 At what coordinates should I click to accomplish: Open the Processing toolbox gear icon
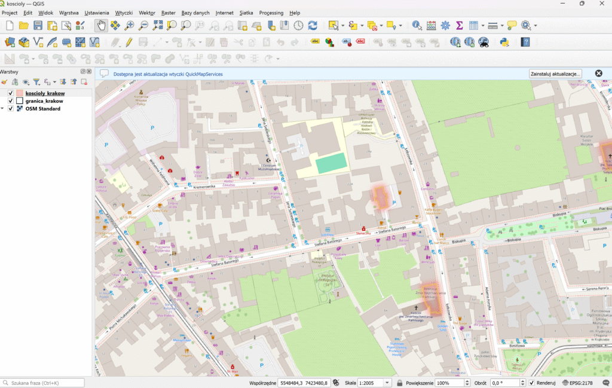point(445,25)
